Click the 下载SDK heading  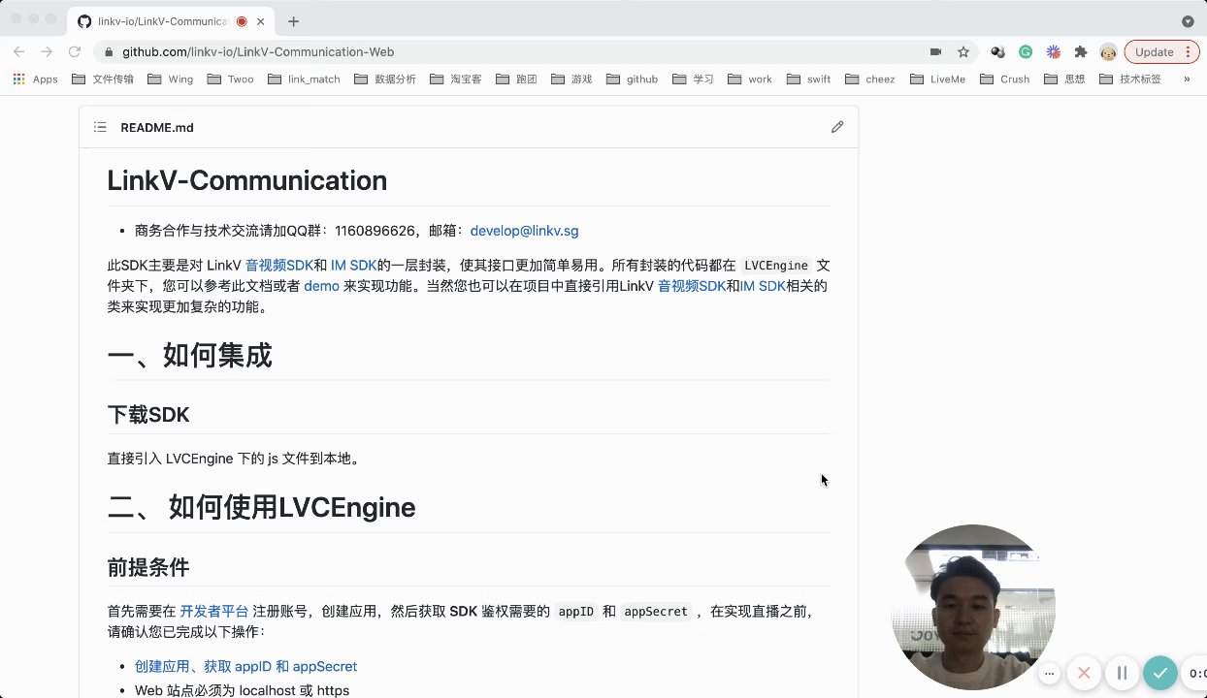click(148, 415)
